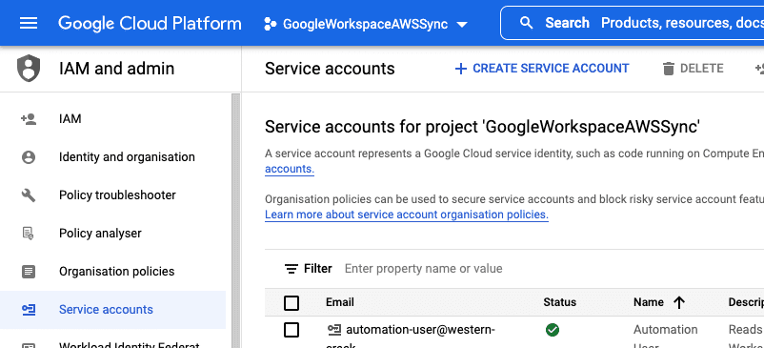Click the green enabled status checkmark

pyautogui.click(x=553, y=330)
